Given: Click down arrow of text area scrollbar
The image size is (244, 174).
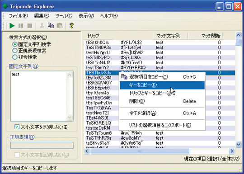Looking at the screenshot, I should coord(69,117).
